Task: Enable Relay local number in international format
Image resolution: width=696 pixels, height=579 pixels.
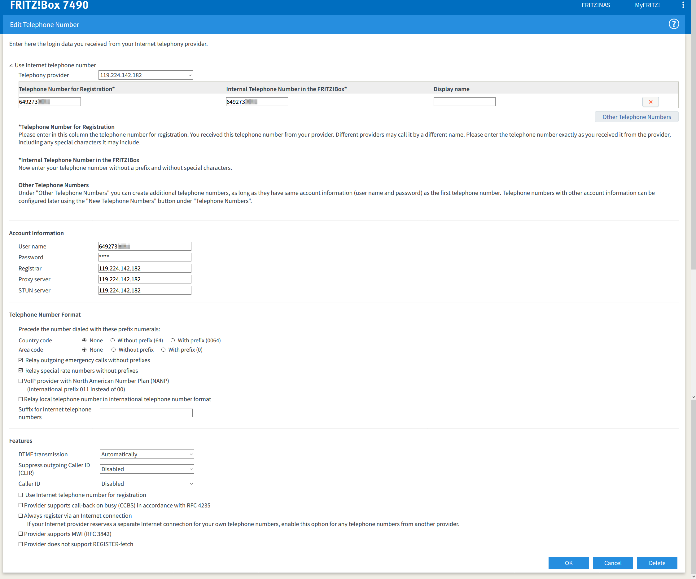Action: [21, 399]
